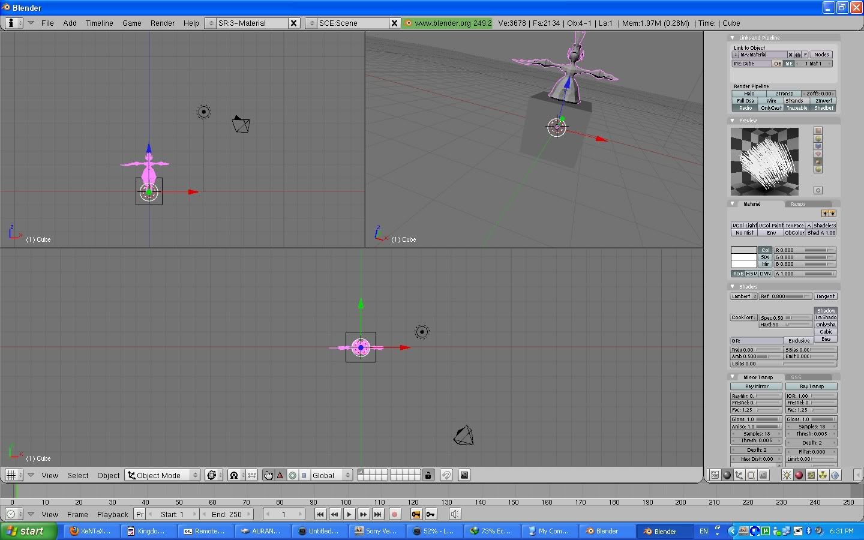
Task: Click the Nodes button
Action: coord(821,55)
